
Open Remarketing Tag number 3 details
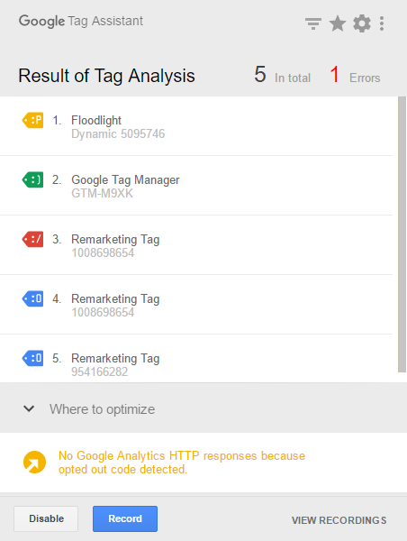[196, 245]
